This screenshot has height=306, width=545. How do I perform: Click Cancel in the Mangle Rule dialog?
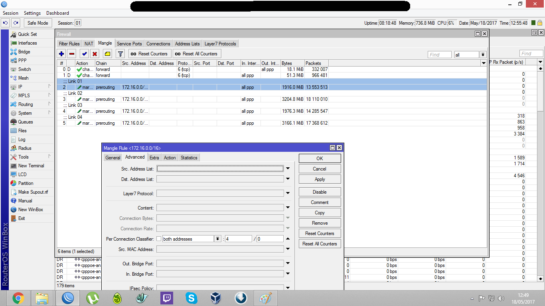(320, 169)
